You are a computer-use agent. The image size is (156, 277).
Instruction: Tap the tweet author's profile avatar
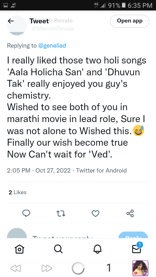point(17,25)
